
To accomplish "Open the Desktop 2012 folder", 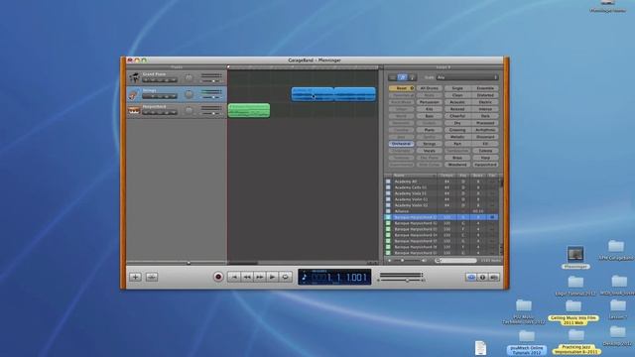I will pyautogui.click(x=617, y=336).
